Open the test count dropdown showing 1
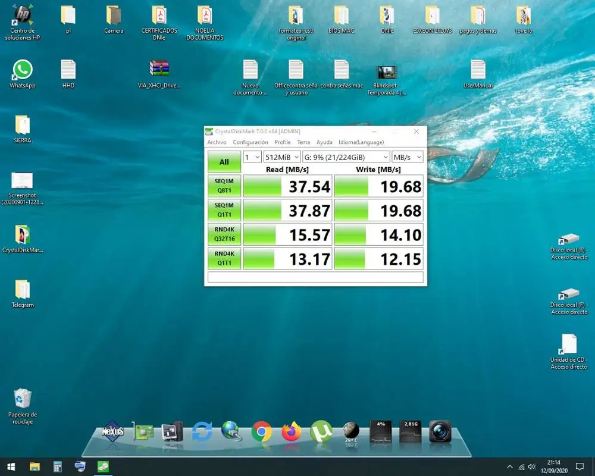The height and width of the screenshot is (476, 595). point(252,157)
